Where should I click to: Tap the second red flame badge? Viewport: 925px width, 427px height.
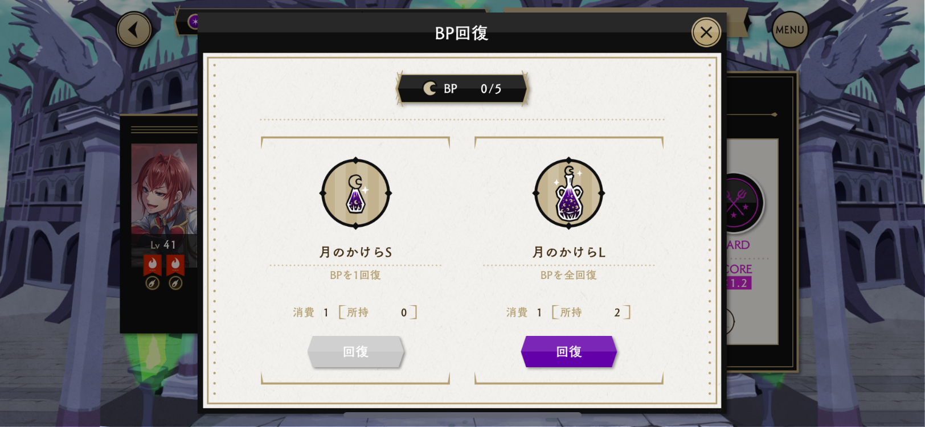point(175,265)
